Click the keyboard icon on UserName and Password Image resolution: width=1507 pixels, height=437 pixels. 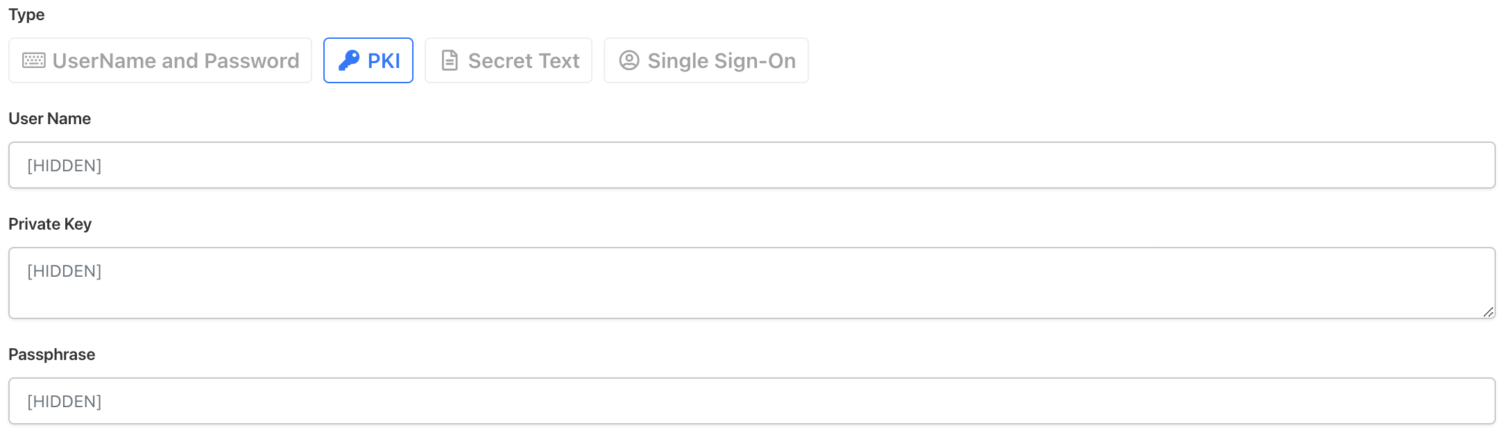pos(33,60)
